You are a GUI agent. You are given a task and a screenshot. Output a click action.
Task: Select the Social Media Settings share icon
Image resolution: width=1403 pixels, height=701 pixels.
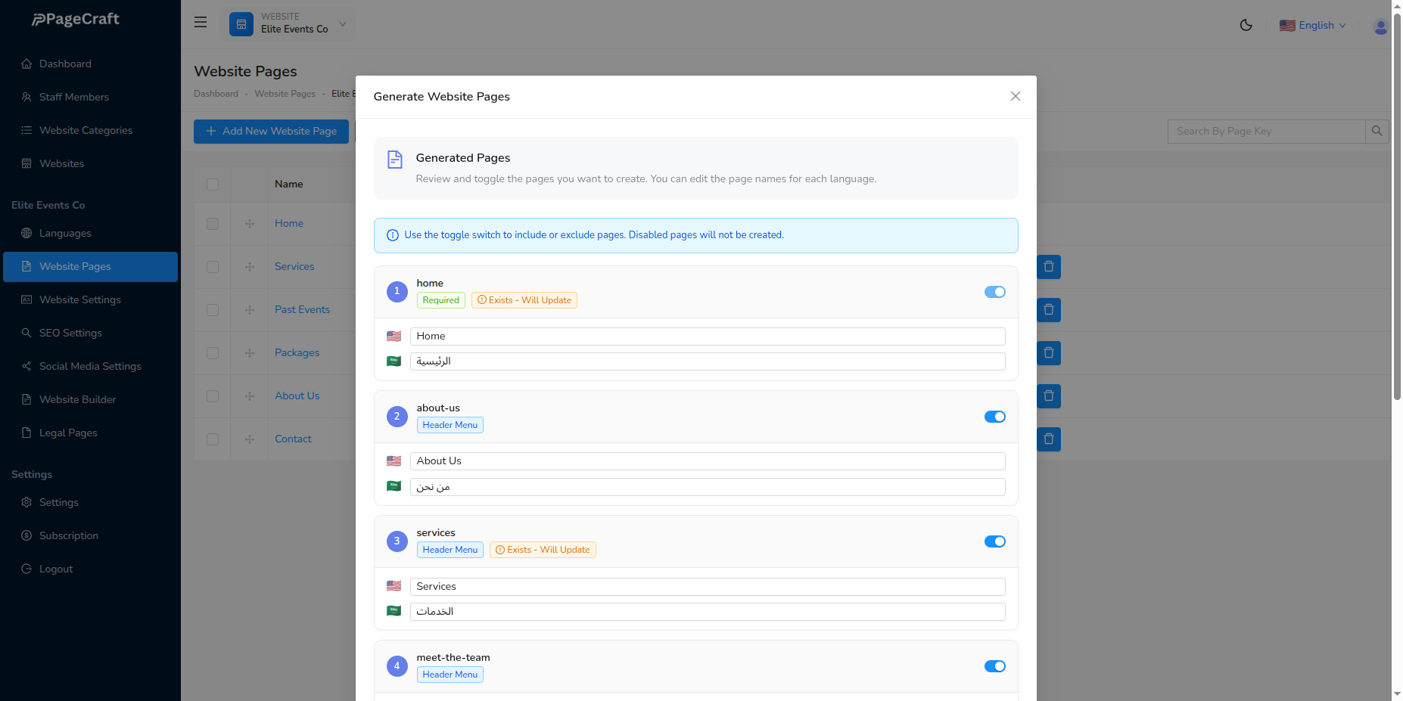tap(26, 366)
